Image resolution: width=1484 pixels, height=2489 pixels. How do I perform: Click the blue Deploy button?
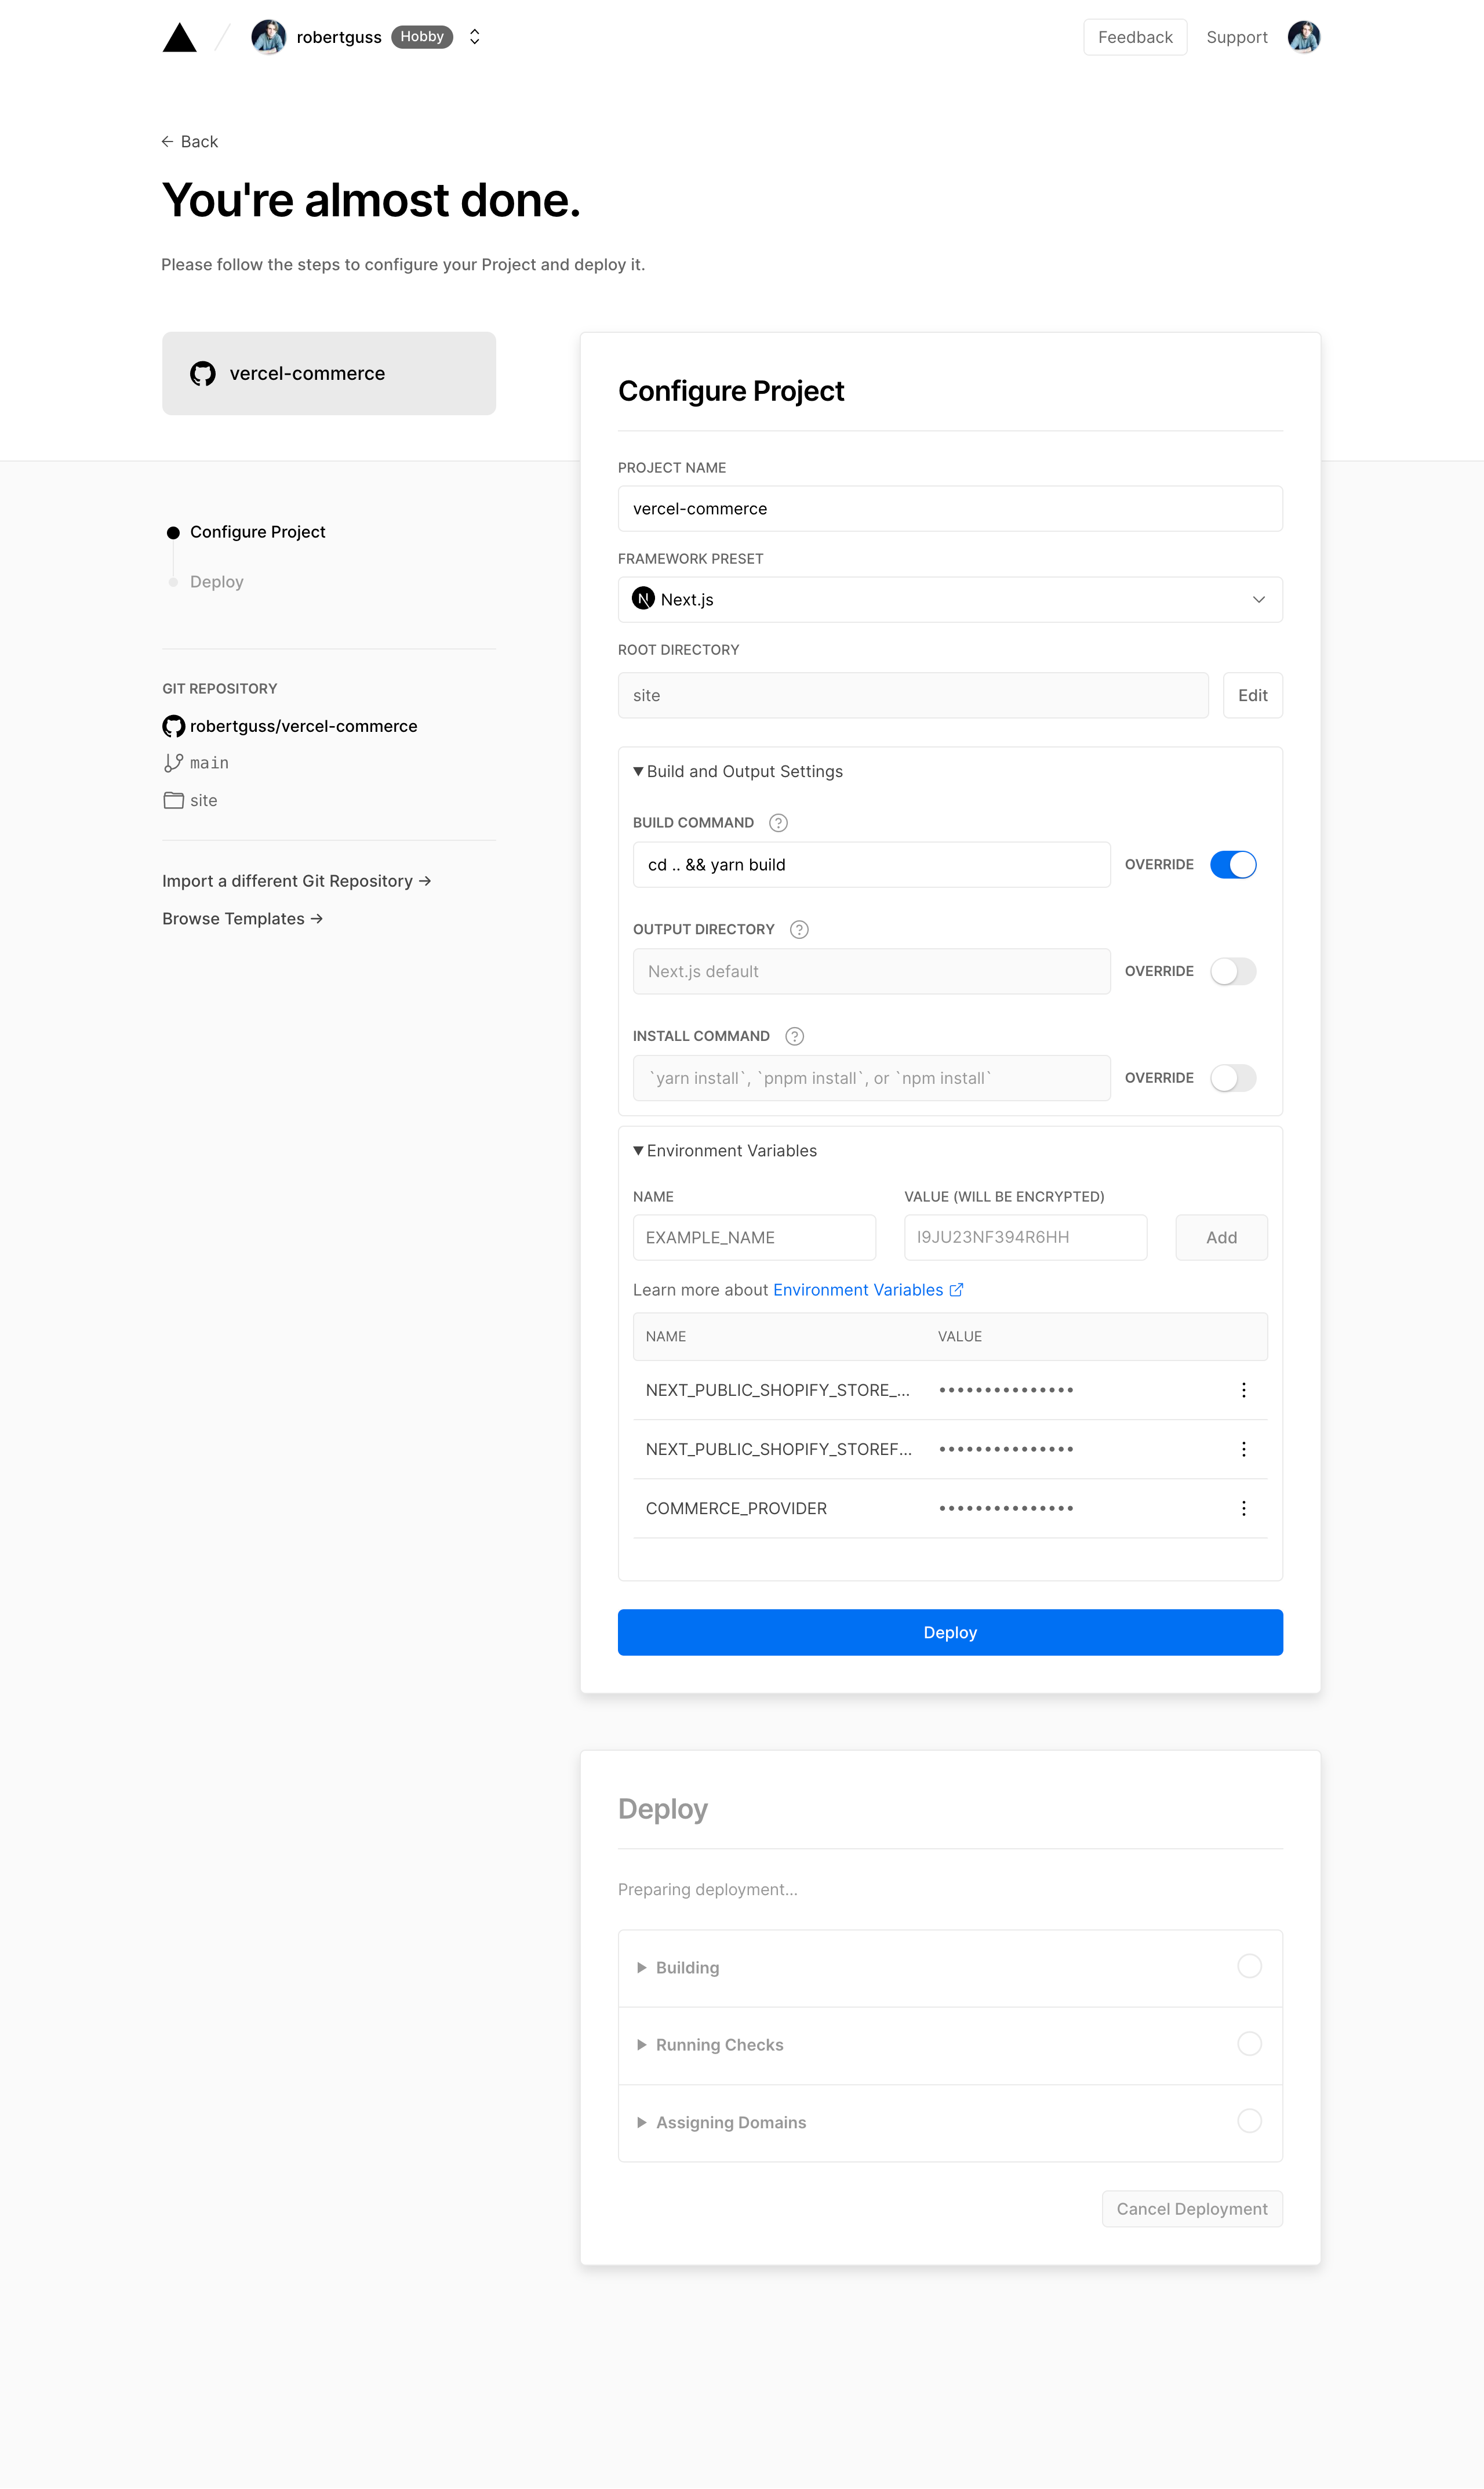coord(950,1632)
